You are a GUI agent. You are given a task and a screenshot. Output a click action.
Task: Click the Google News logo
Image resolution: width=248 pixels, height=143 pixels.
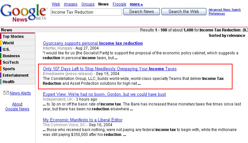[x=24, y=13]
